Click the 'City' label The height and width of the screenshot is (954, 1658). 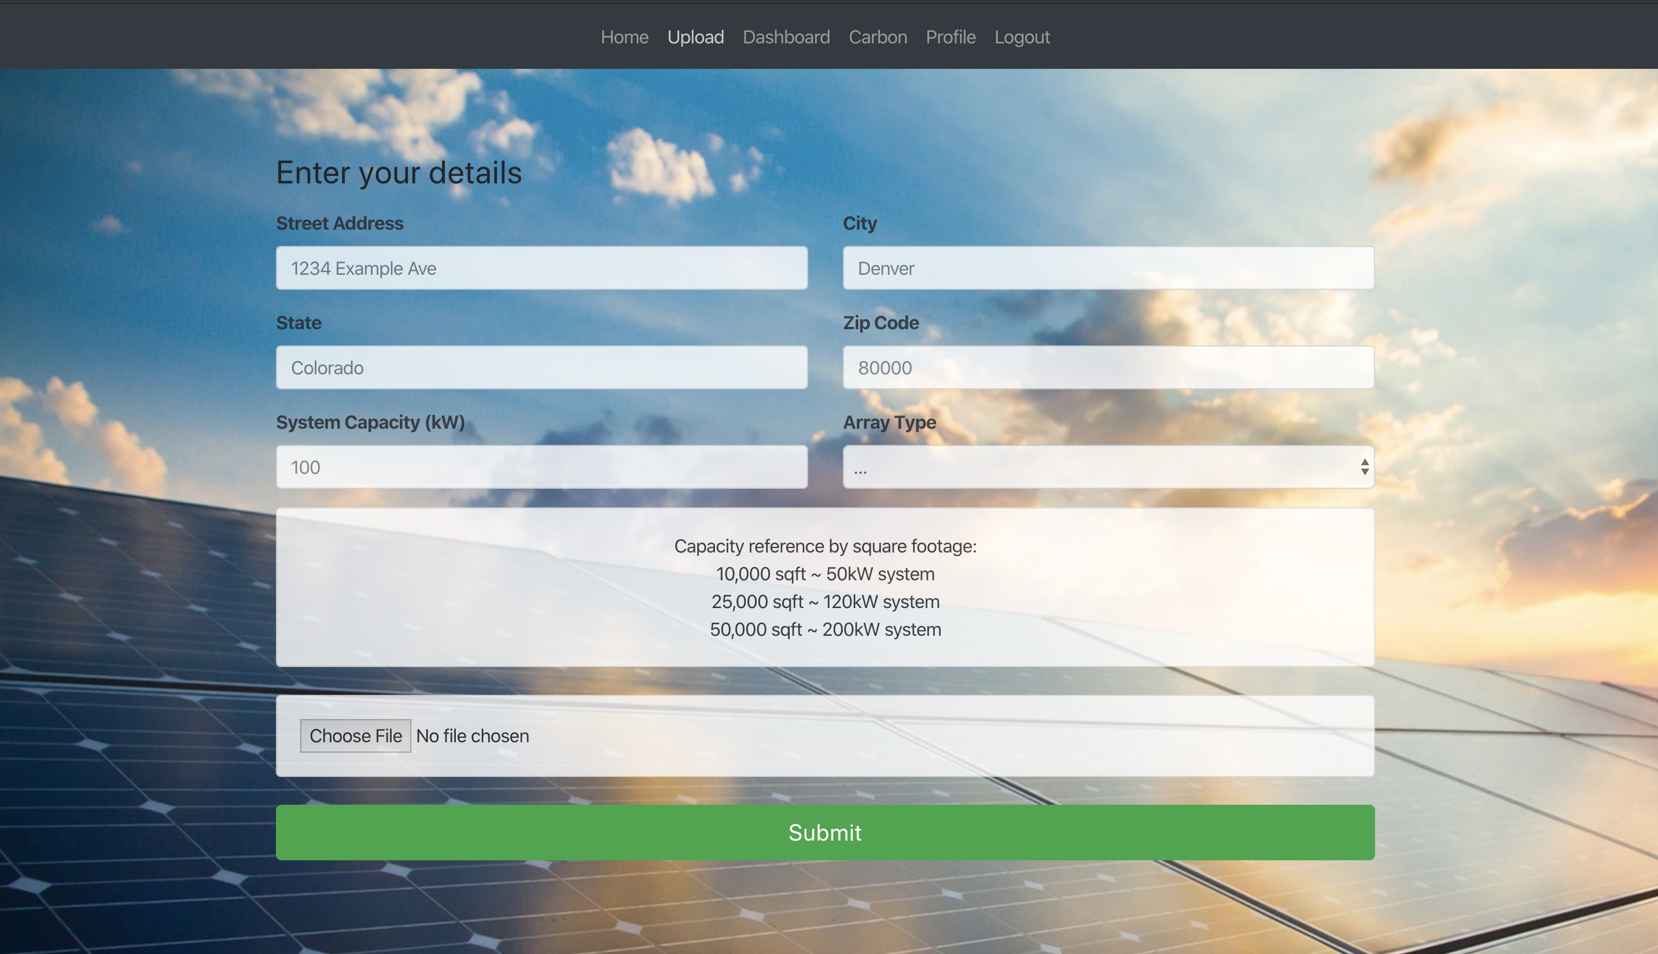[x=860, y=223]
